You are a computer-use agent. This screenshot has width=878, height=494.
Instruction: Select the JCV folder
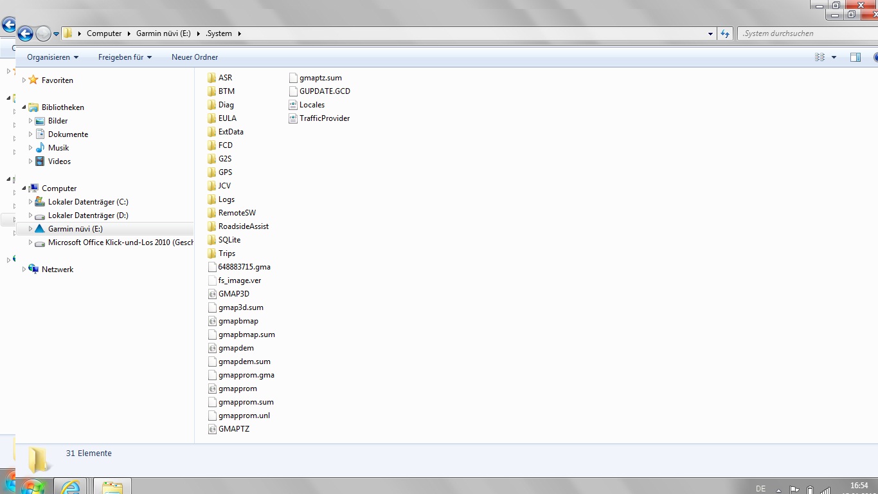coord(220,186)
